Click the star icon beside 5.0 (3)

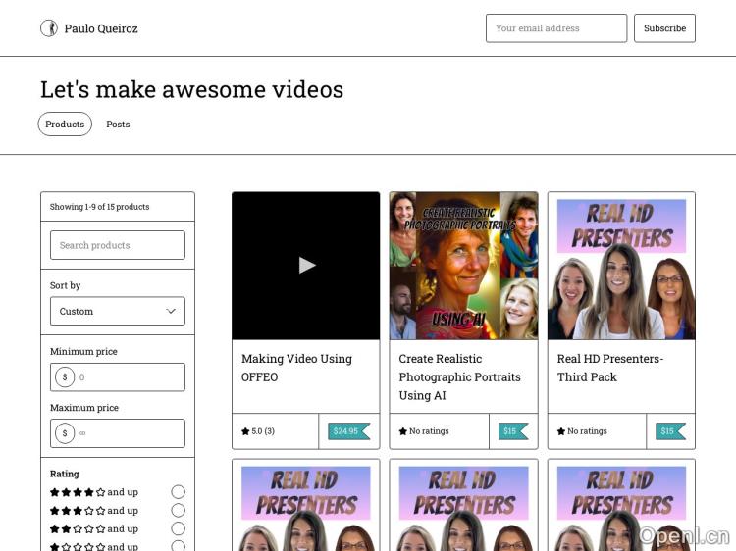click(245, 431)
